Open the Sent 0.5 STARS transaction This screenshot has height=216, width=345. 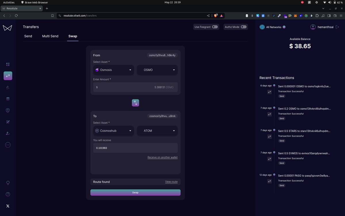304,131
